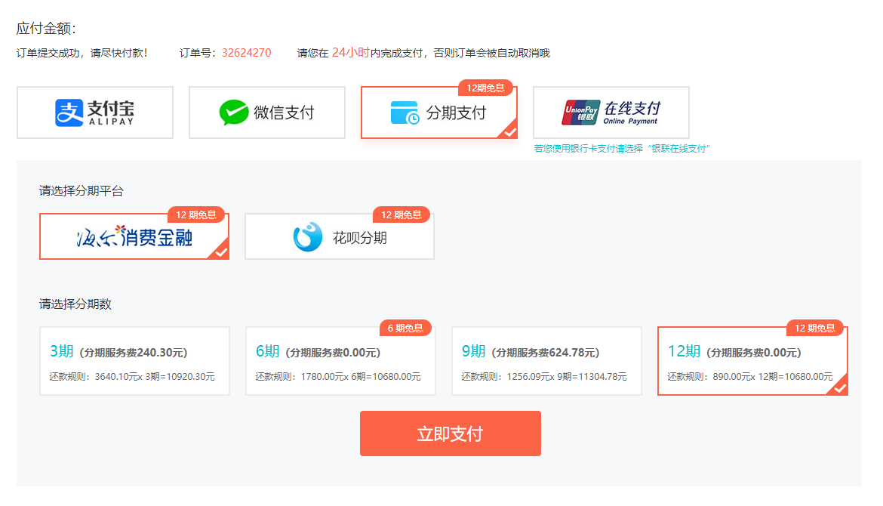Click the 12期免息 badge on installment payment
Viewport: 883px width, 506px height.
tap(486, 87)
